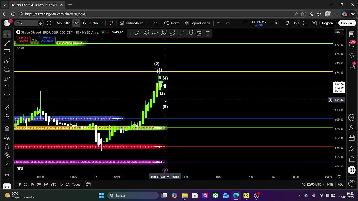Select the 1M date range
Viewport: 358px width, 201px height.
[x=32, y=184]
